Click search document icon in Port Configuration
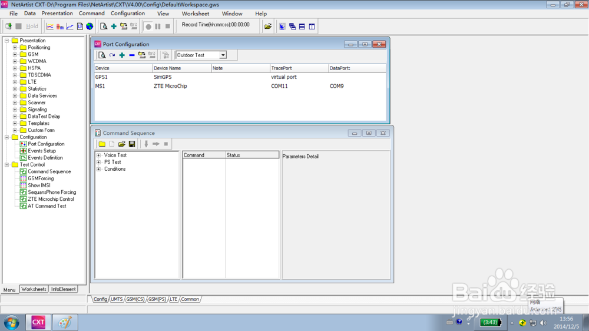Image resolution: width=589 pixels, height=331 pixels. [x=102, y=55]
